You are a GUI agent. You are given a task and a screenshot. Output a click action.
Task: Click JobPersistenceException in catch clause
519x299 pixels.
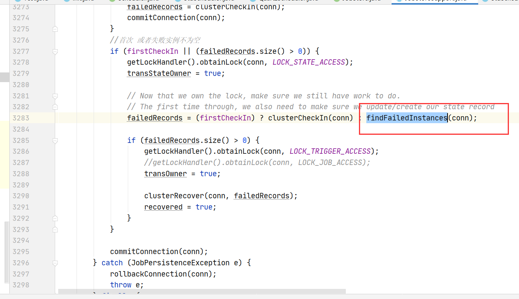[180, 263]
